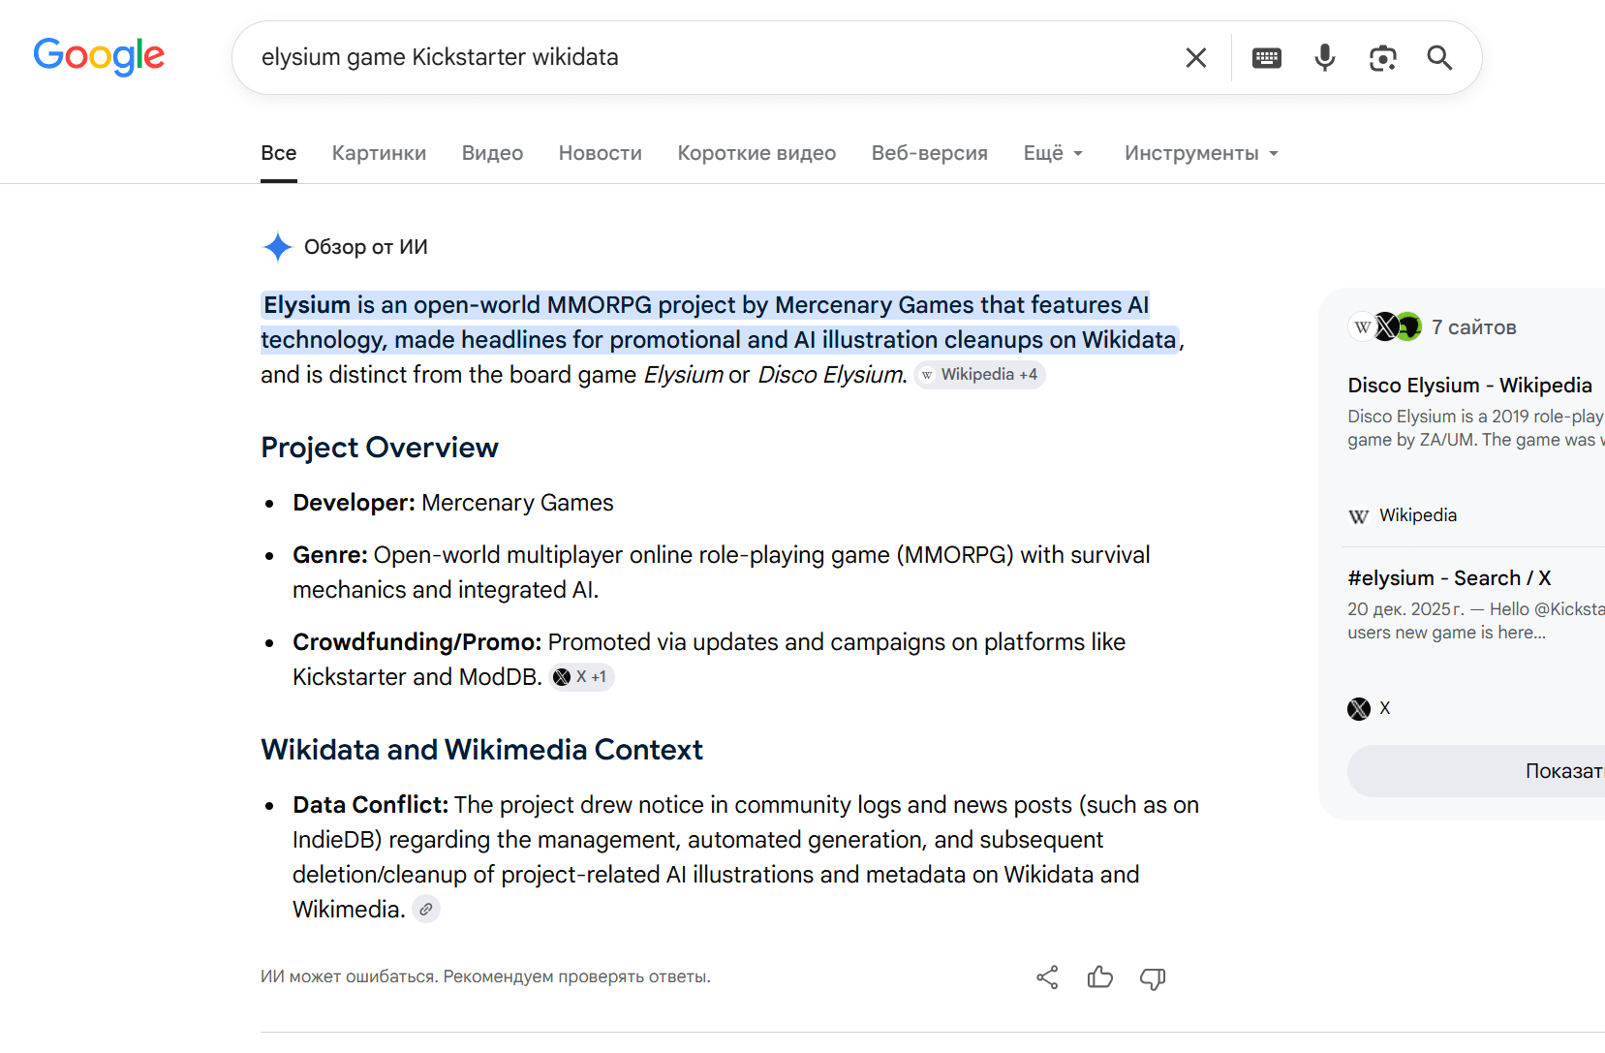
Task: Click the Project Overview heading
Action: point(380,448)
